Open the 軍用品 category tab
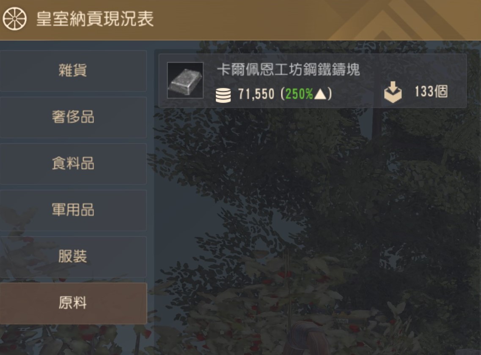 73,210
